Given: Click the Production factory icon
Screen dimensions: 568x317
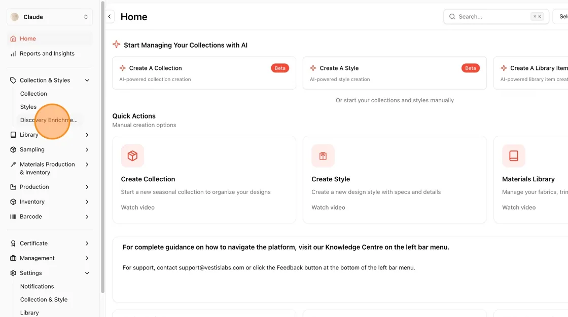Looking at the screenshot, I should coord(13,187).
